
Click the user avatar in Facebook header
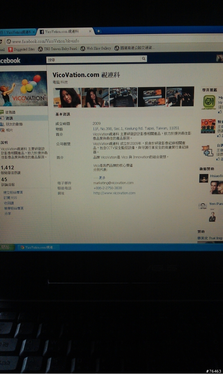pyautogui.click(x=220, y=58)
